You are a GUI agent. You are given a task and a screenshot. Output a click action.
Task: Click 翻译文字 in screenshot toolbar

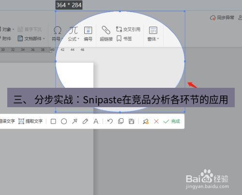[7, 121]
